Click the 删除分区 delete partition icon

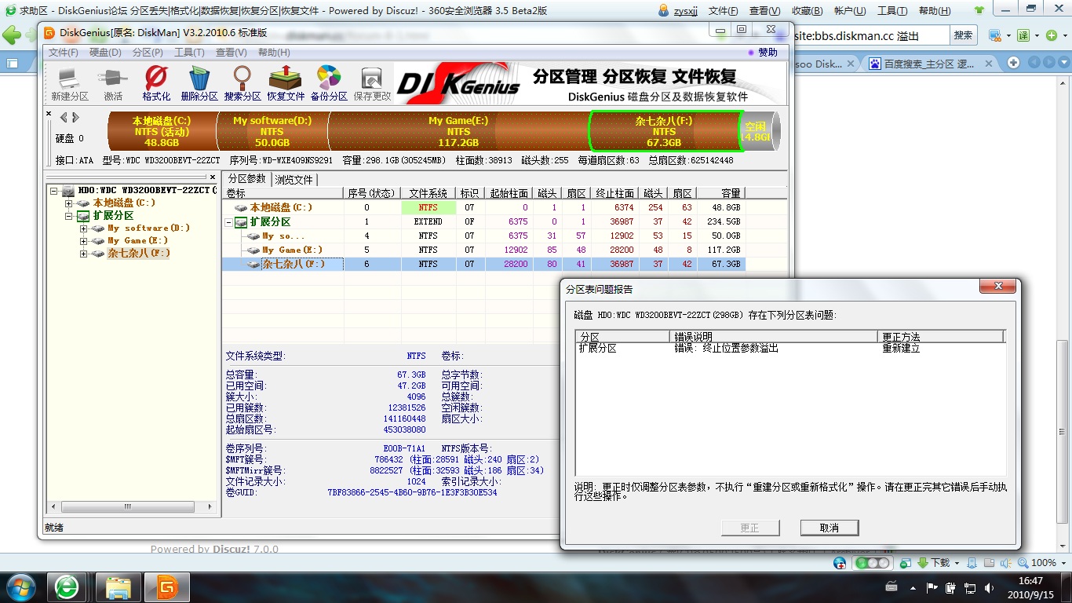(199, 84)
